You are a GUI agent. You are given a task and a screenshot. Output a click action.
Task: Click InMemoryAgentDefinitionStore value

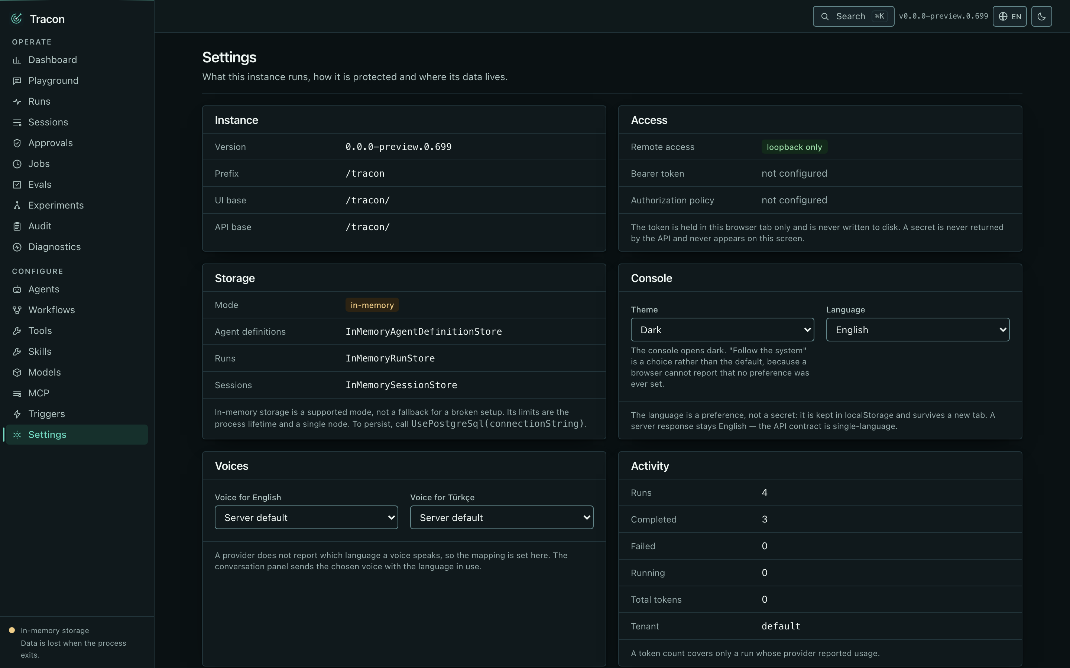(424, 332)
